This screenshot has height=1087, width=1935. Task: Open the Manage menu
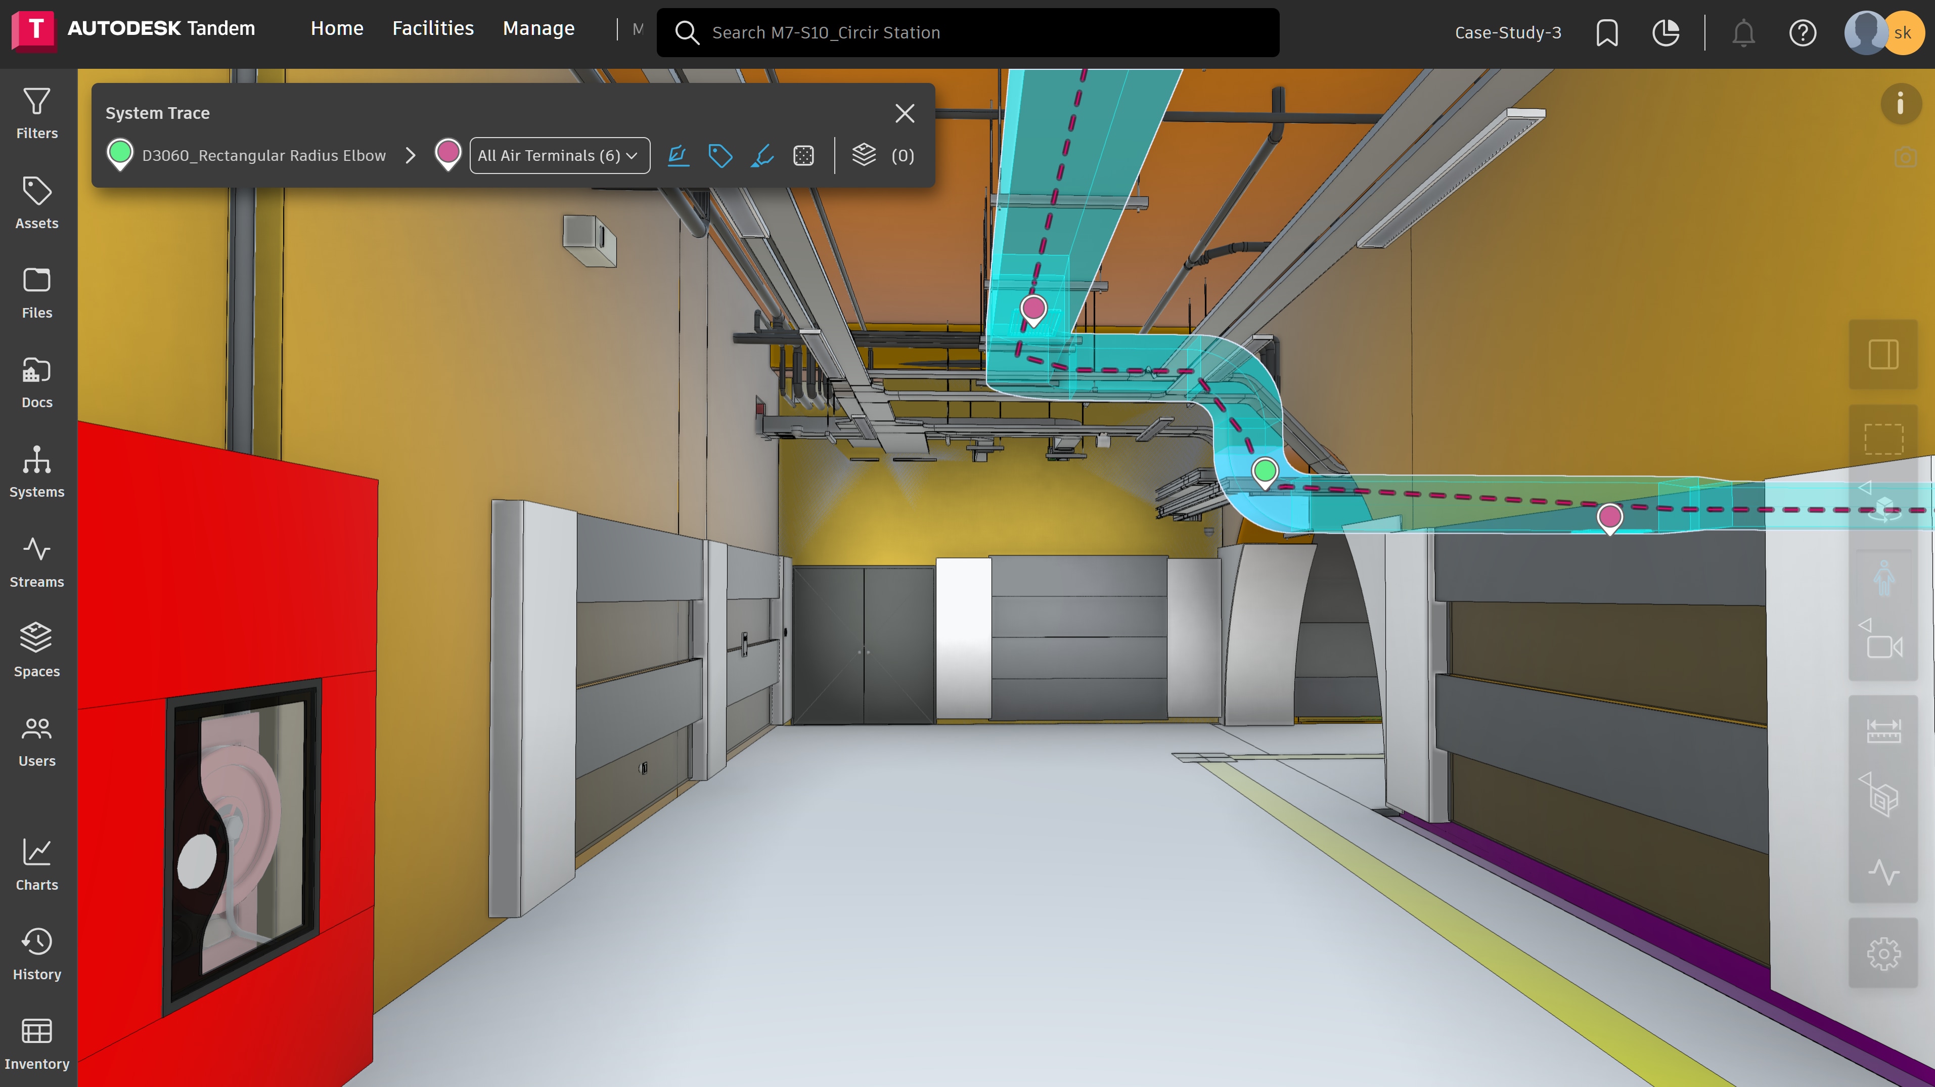(538, 28)
